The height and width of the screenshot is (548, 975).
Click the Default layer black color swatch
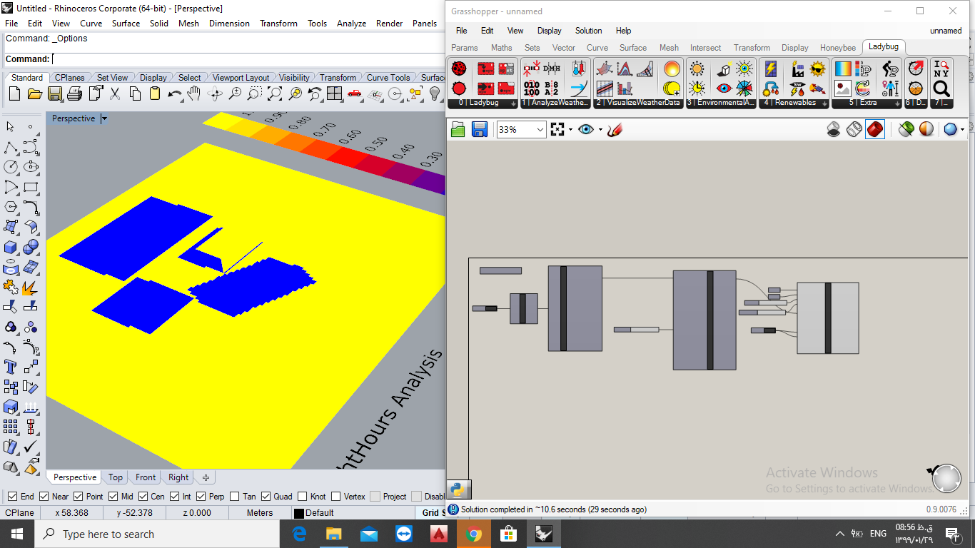(x=299, y=513)
